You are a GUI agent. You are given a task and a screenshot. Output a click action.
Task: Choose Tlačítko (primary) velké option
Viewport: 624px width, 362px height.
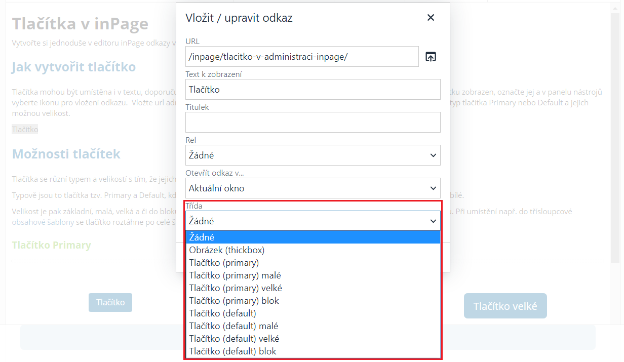[313, 288]
